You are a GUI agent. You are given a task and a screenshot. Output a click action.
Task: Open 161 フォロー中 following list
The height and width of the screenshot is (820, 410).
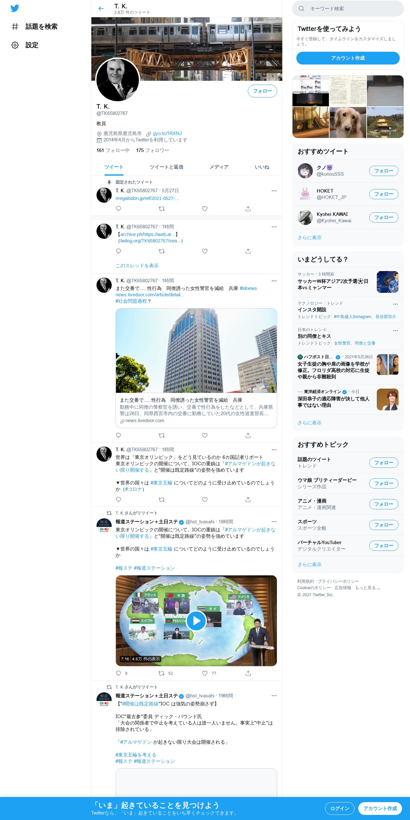pyautogui.click(x=113, y=150)
